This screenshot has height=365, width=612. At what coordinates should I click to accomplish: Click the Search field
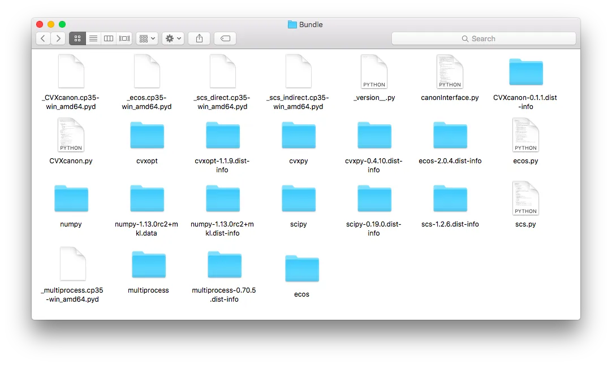coord(484,38)
